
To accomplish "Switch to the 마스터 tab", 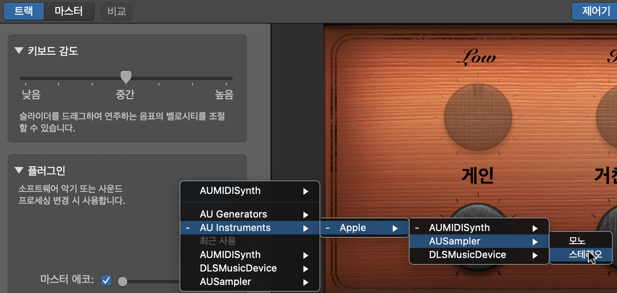I will tap(69, 11).
